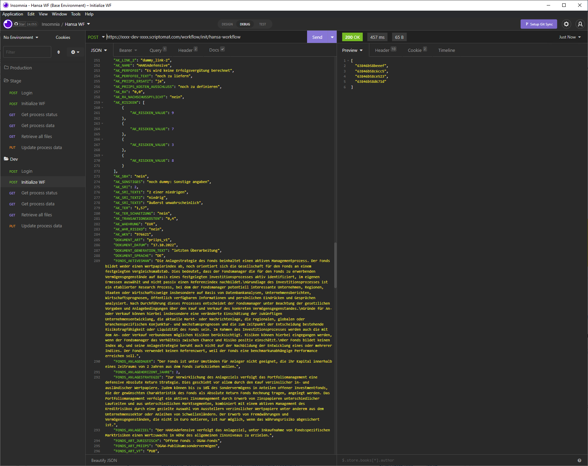Open the Cookie response tab
The height and width of the screenshot is (466, 588).
coord(417,50)
